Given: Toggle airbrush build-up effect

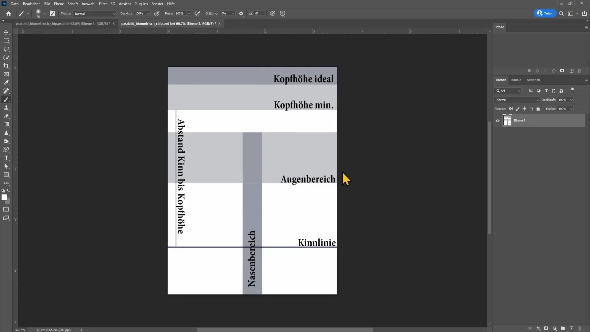Looking at the screenshot, I should (197, 14).
